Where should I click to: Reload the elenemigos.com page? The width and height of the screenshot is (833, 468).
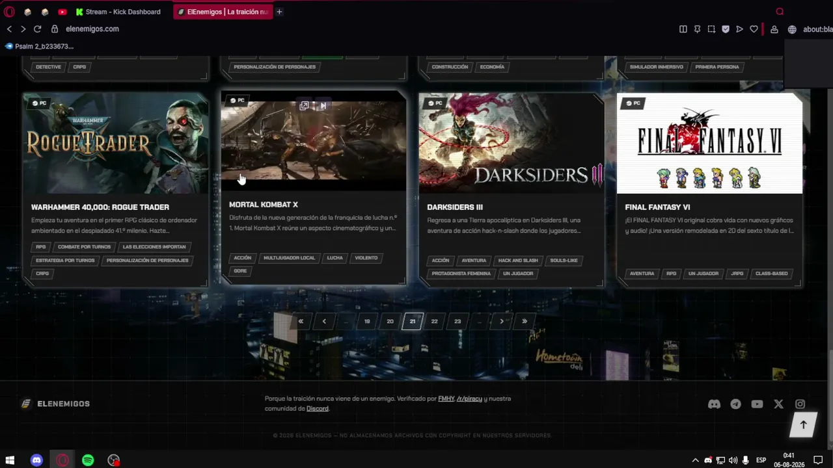tap(38, 29)
